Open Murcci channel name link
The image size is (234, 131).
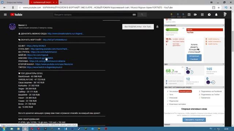tap(21, 25)
